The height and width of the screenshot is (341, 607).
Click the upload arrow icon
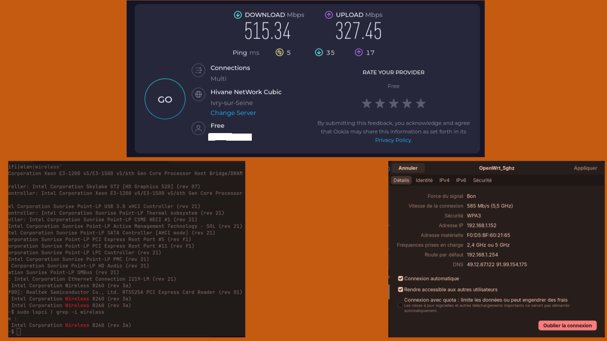(329, 15)
